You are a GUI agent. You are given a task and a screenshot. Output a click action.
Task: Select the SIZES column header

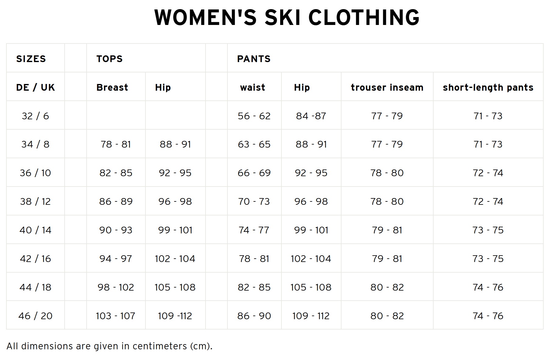pos(31,59)
